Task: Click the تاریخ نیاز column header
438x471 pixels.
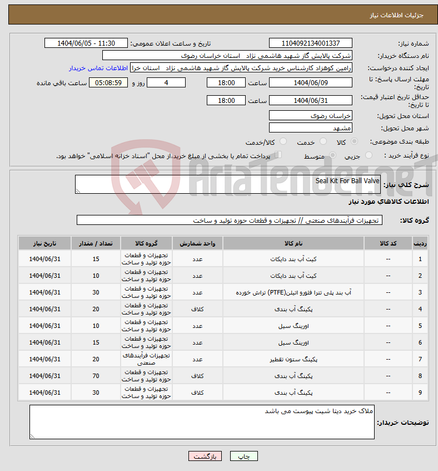Action: (44, 243)
